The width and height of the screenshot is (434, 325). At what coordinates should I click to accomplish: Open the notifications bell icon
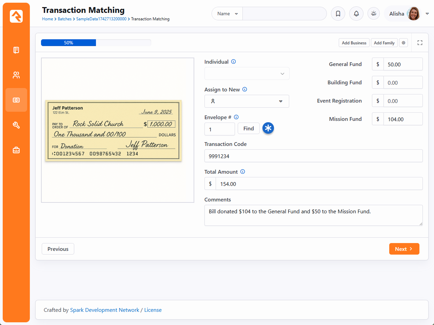tap(356, 14)
